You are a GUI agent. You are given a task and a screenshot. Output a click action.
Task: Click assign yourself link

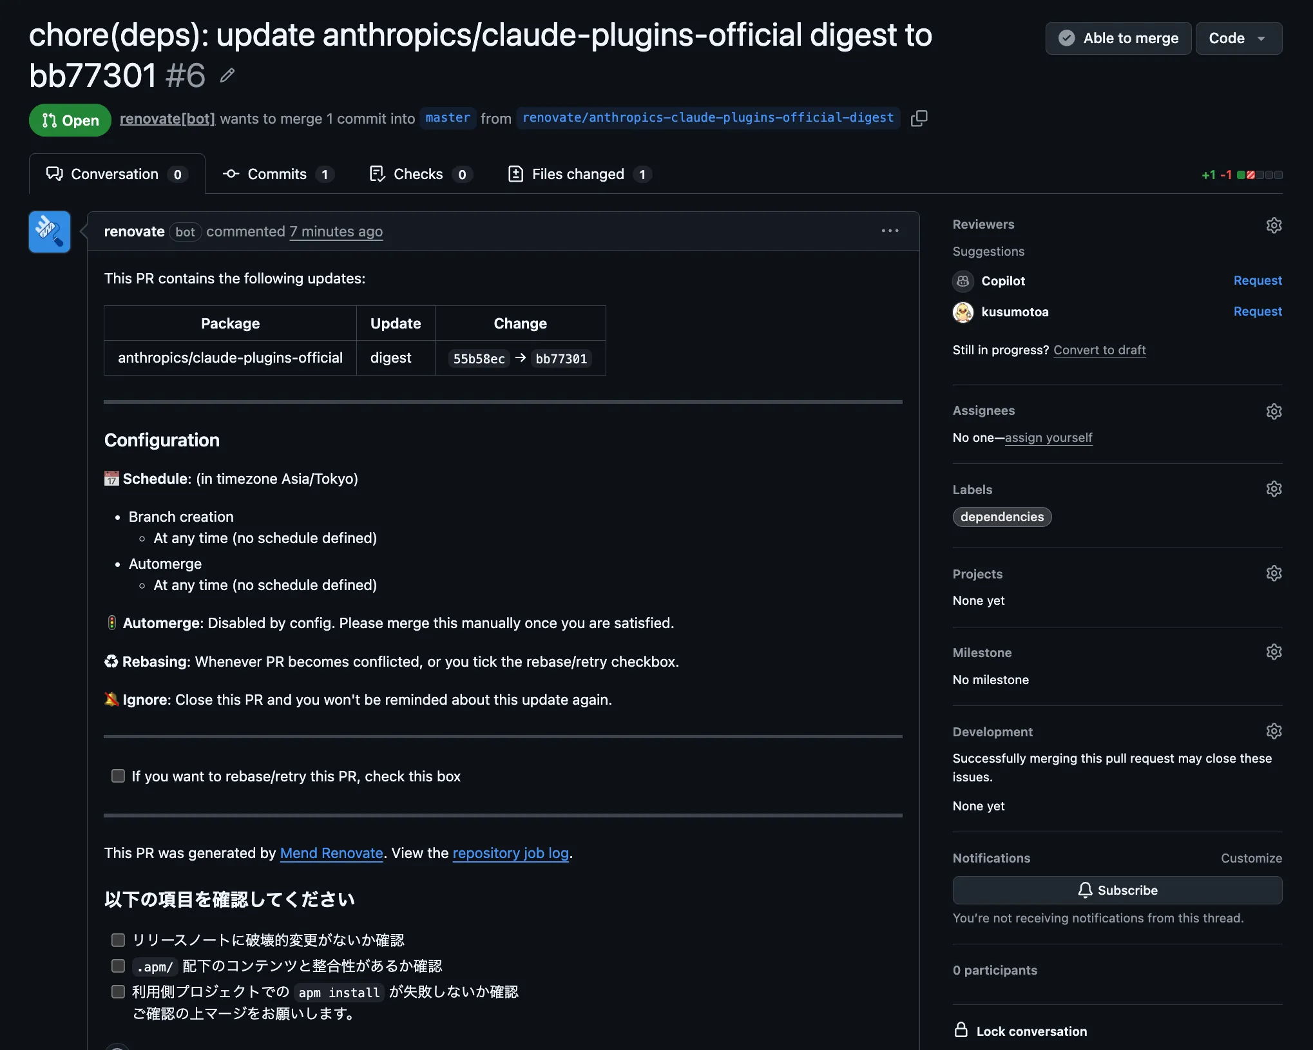point(1048,437)
